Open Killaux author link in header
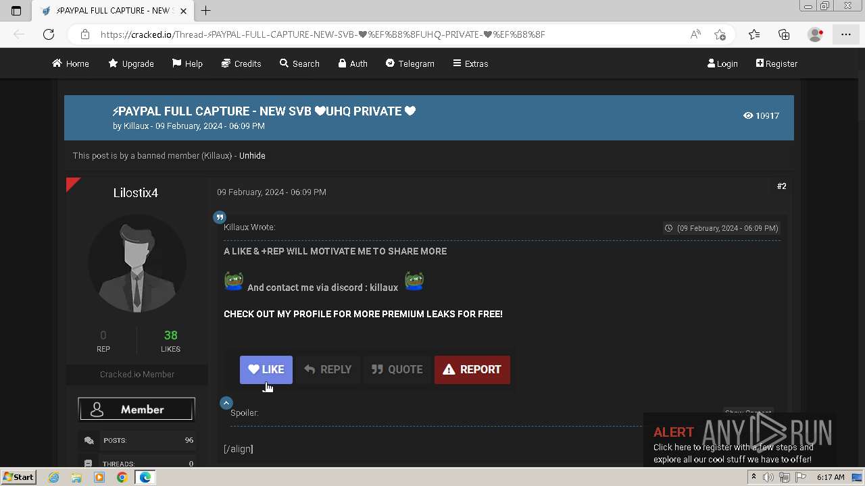This screenshot has height=486, width=865. [x=136, y=126]
